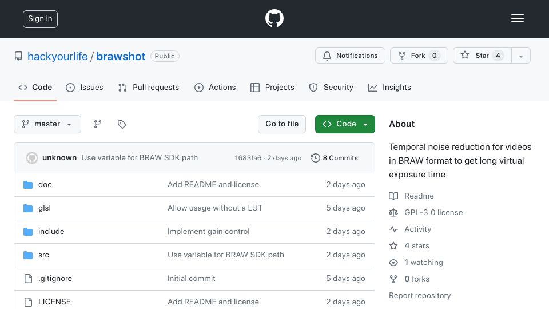Click the LICENSE file icon

pos(28,302)
